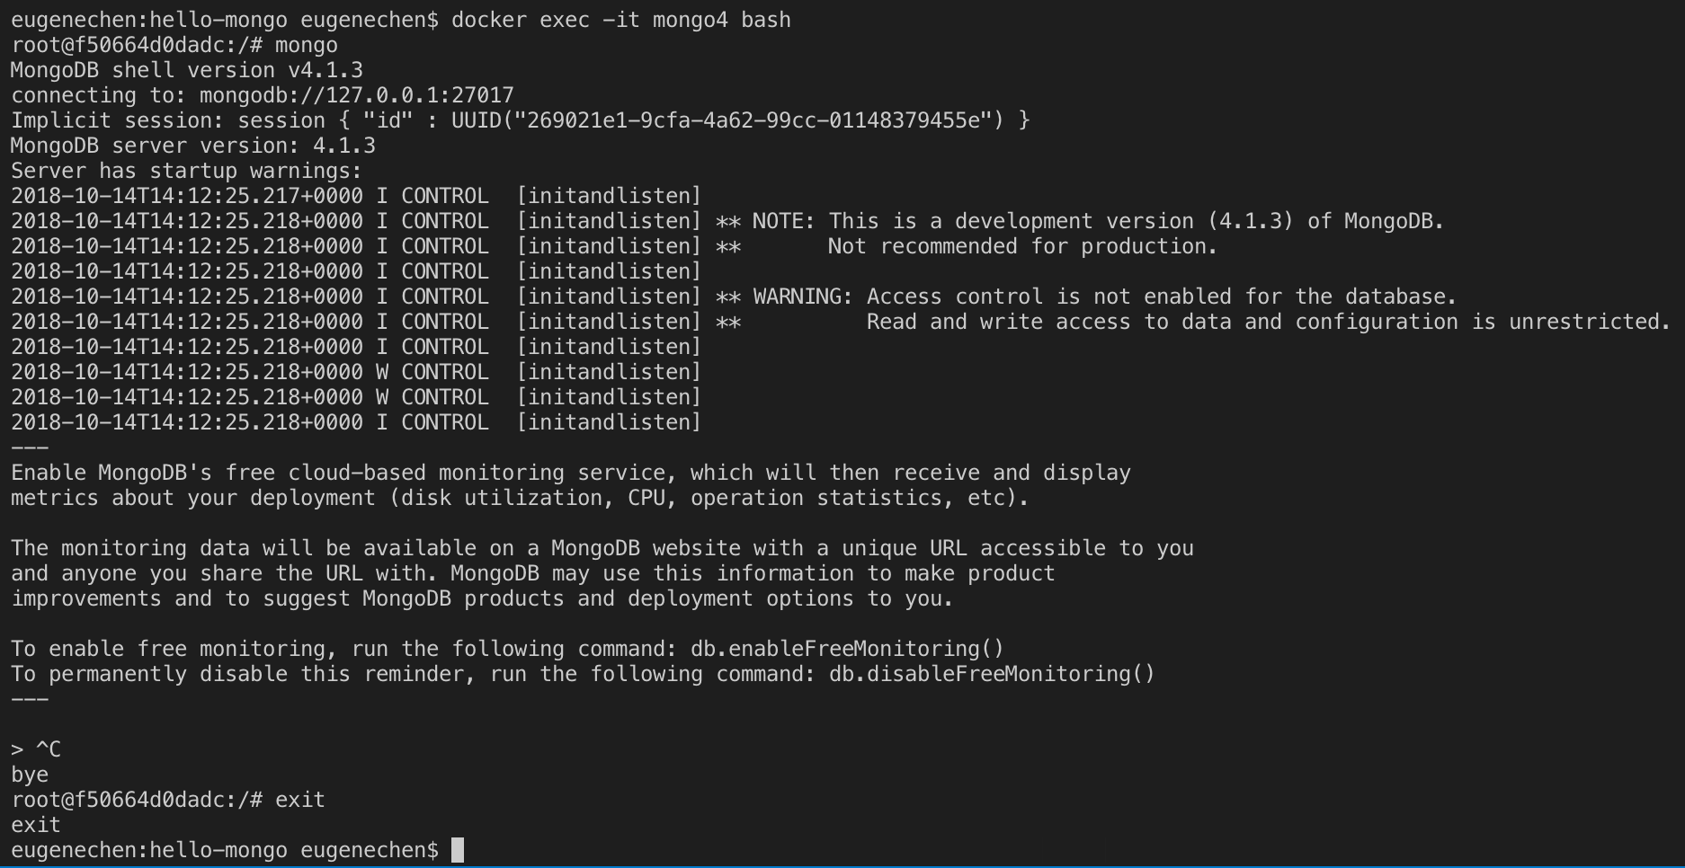
Task: Click the 'MongoDB server version: 4.1.3' line
Action: click(193, 146)
